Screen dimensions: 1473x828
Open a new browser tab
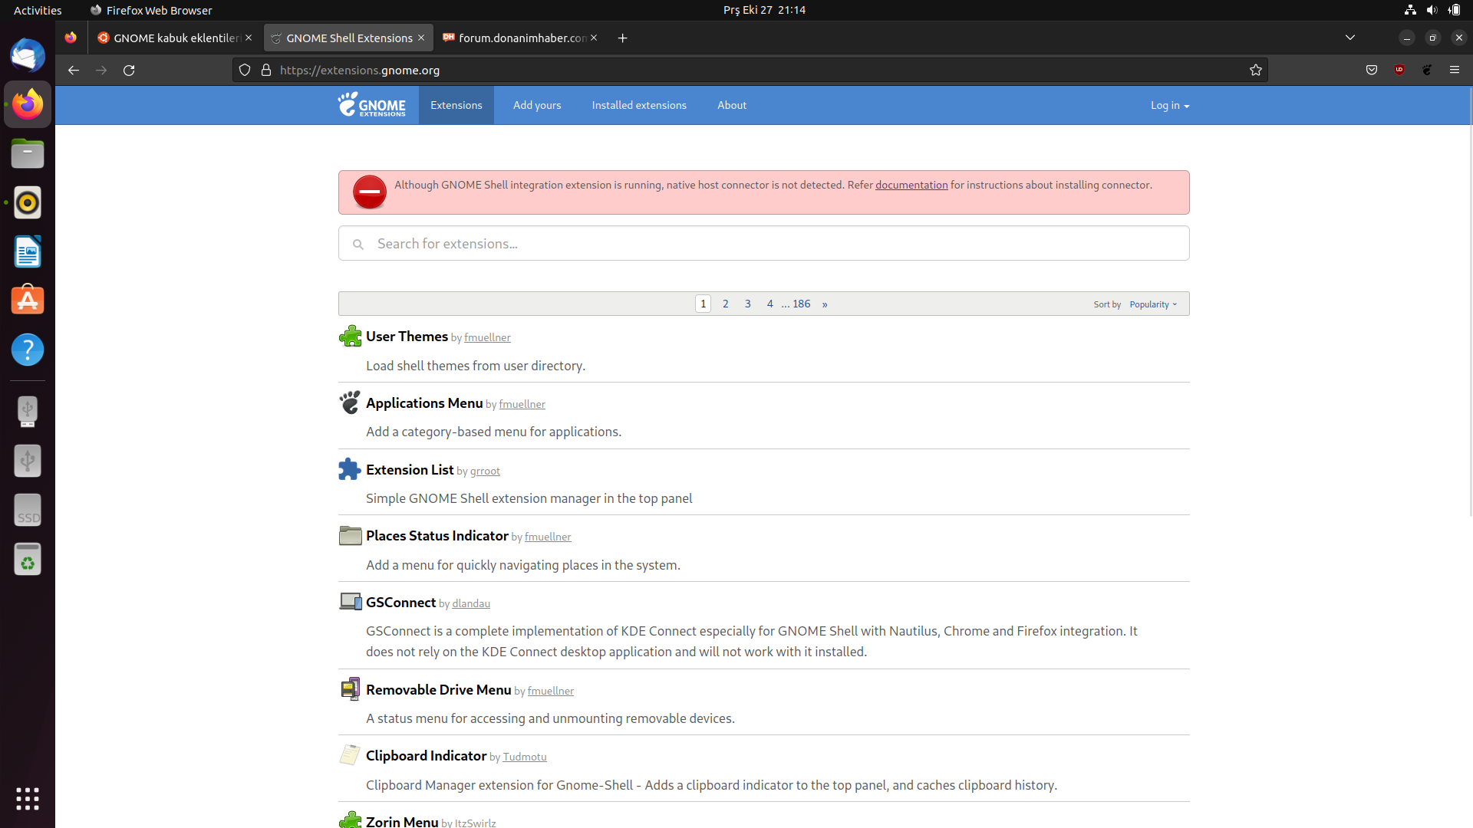tap(622, 38)
